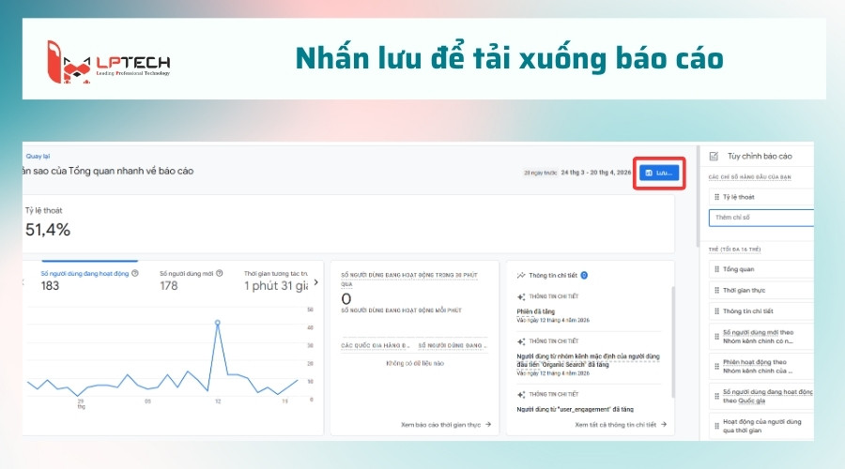Click the Tùy chỉnh báo cáo panel title
The height and width of the screenshot is (469, 845).
760,156
